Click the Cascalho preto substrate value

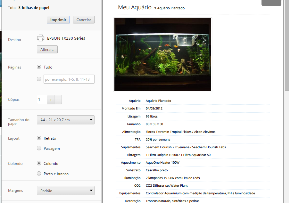(157, 170)
